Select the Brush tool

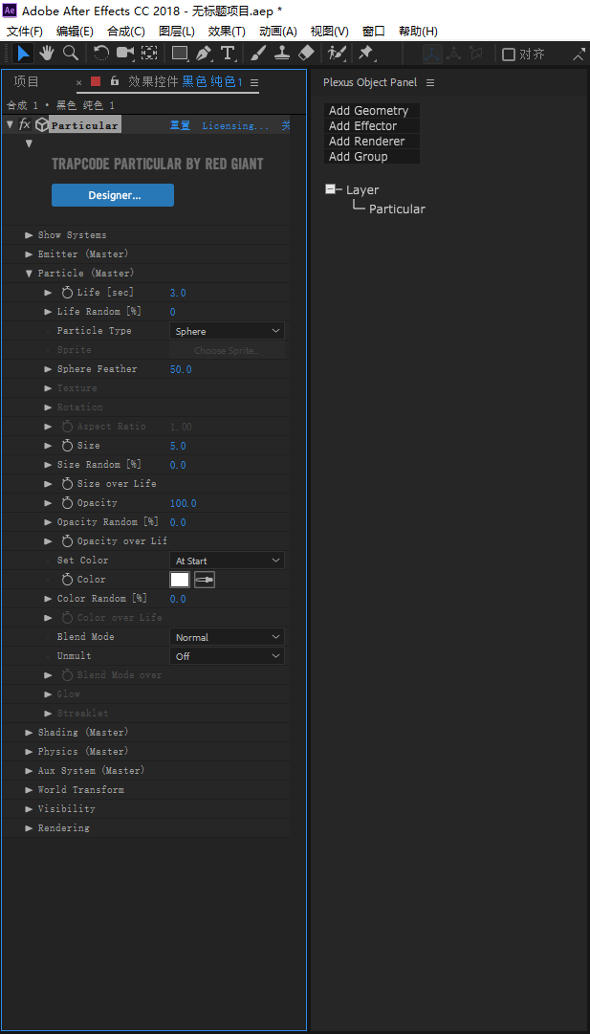point(259,54)
